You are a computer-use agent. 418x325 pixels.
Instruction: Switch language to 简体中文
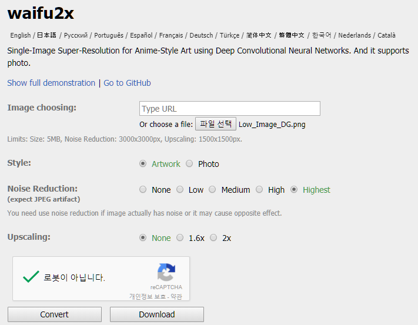[259, 35]
